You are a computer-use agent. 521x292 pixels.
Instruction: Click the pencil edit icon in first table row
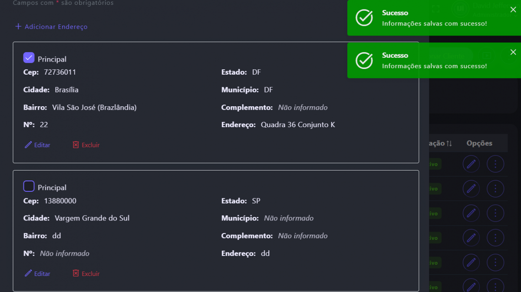coord(471,164)
